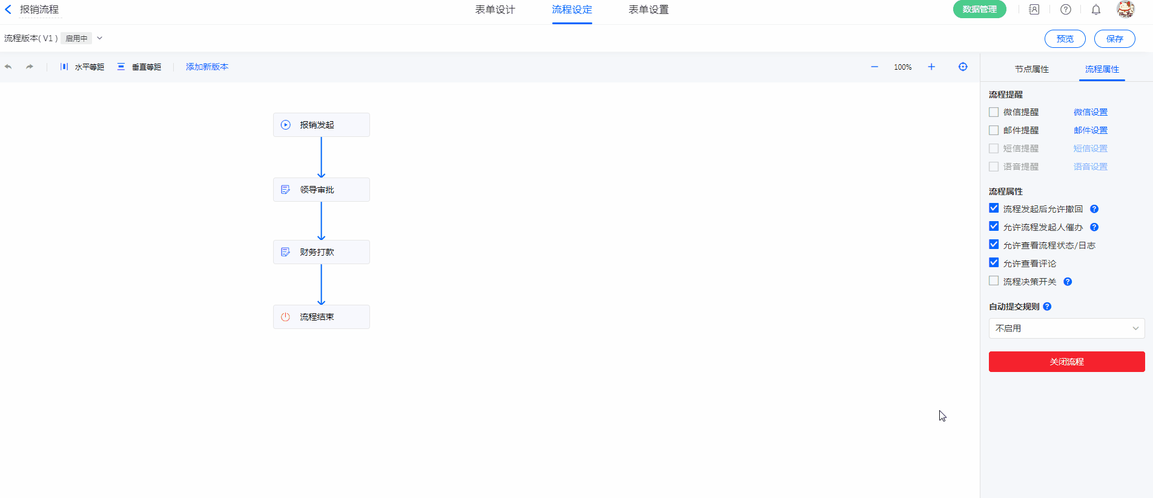Open the notification bell
Viewport: 1153px width, 498px height.
[1096, 10]
